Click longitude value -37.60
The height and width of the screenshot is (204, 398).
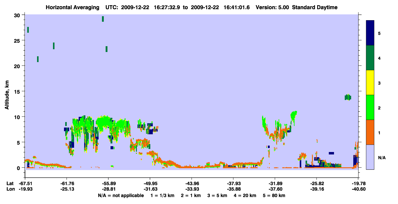[x=275, y=189]
